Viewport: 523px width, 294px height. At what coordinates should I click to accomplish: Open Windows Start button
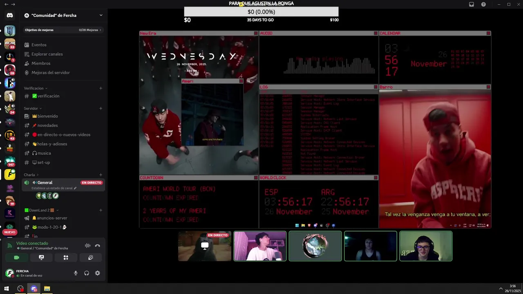(x=7, y=289)
